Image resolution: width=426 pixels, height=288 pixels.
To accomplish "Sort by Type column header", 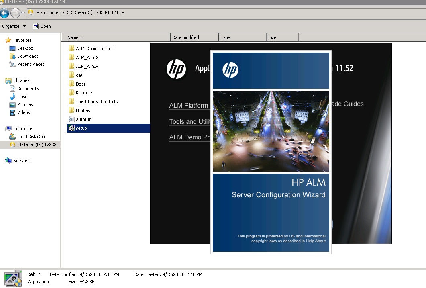I will (x=243, y=37).
